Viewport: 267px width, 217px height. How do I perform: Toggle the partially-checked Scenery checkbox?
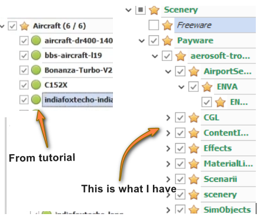[141, 9]
